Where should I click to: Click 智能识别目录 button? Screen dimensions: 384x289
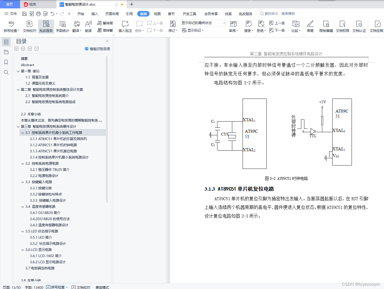point(98,49)
